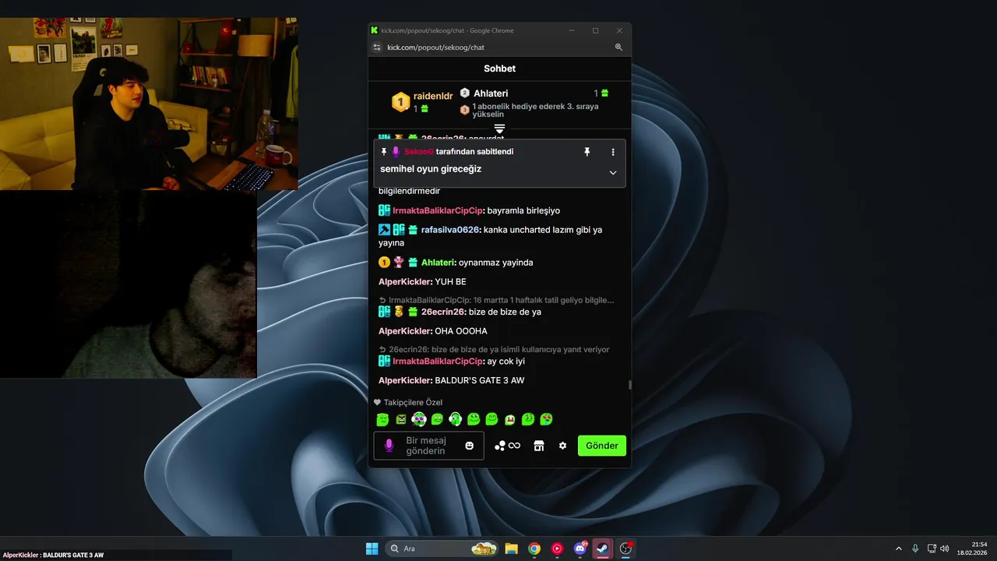This screenshot has width=997, height=561.
Task: Click 'BALDUR'S GATE 3 AW' chat ticker text
Action: tap(73, 555)
